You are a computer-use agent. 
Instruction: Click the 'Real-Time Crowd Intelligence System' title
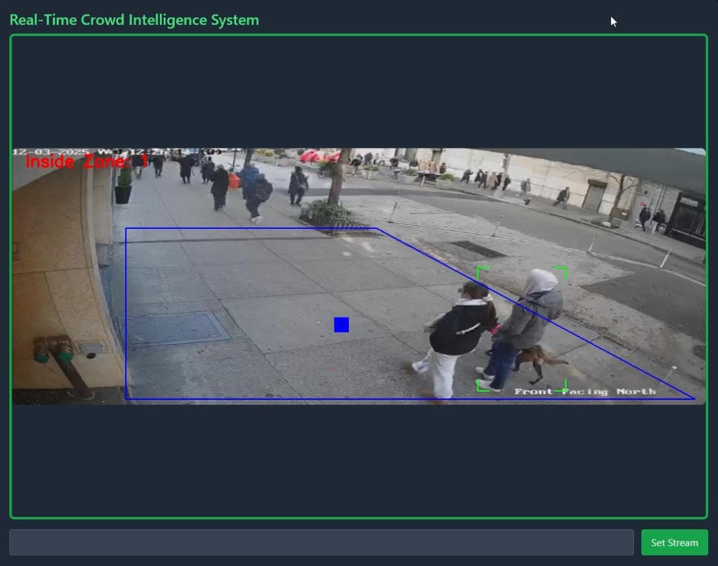pyautogui.click(x=134, y=20)
